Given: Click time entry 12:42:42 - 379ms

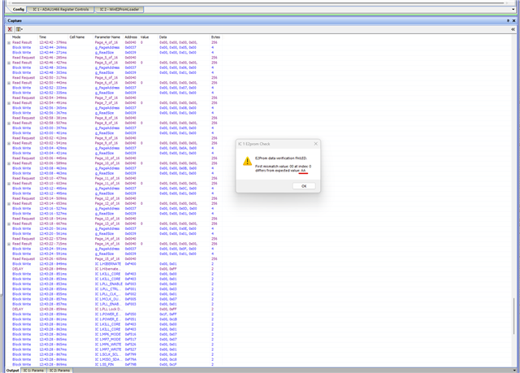Looking at the screenshot, I should click(x=53, y=42).
